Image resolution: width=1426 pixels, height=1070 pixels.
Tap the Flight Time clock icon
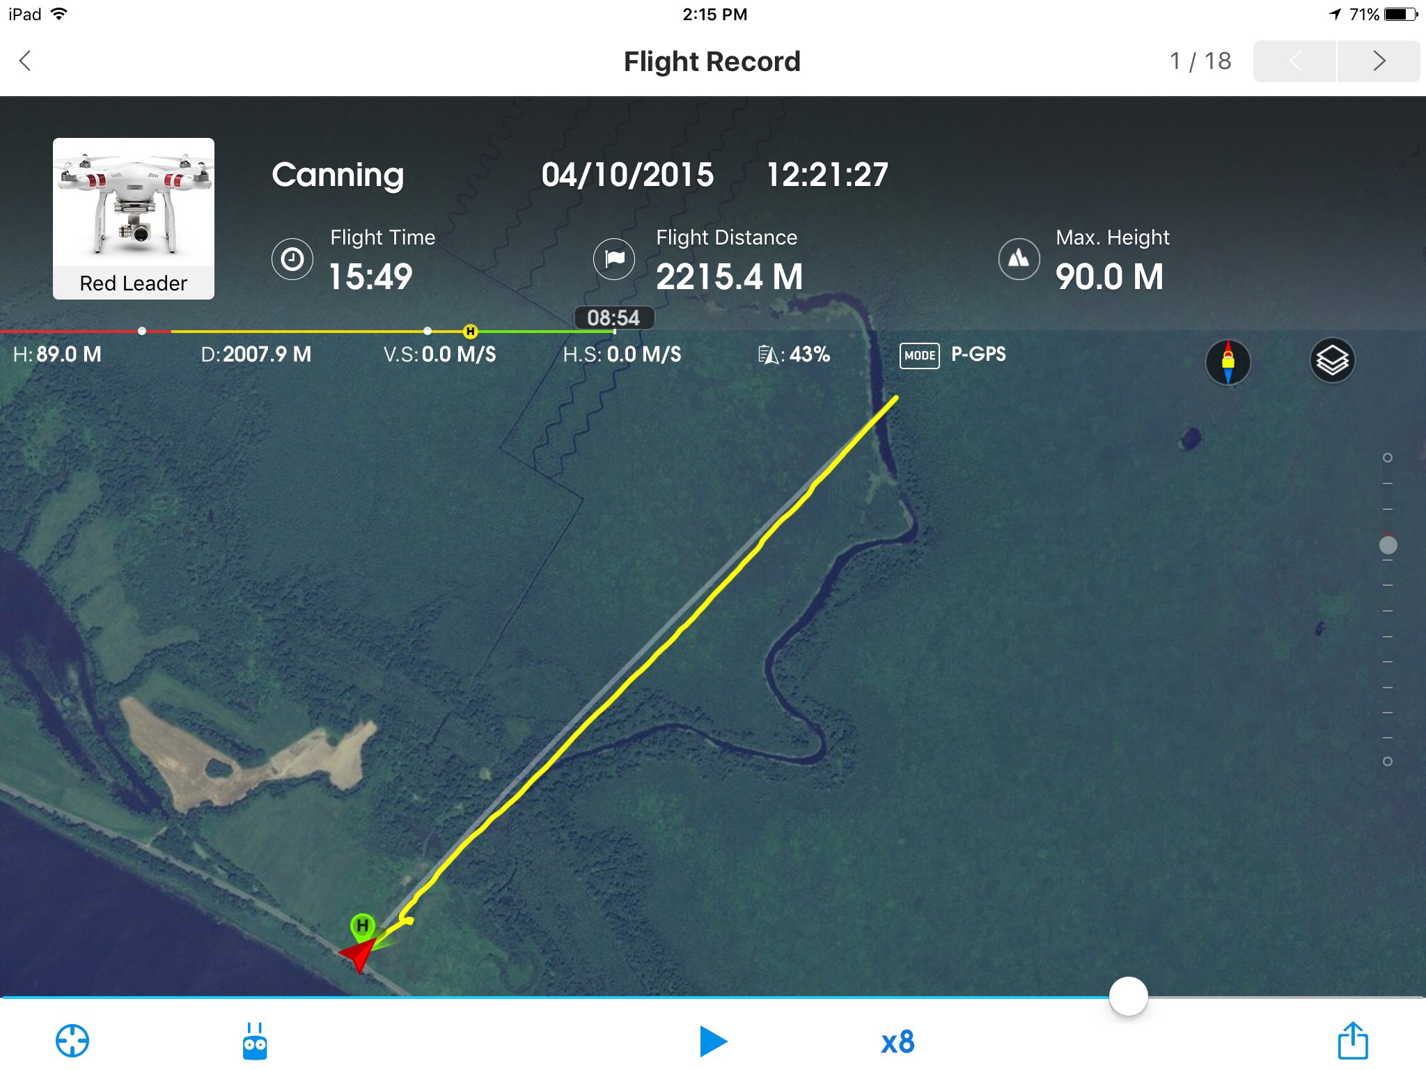coord(292,259)
